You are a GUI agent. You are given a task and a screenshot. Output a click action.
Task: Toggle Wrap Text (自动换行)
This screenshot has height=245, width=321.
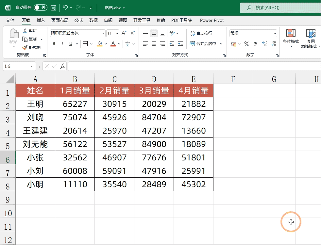click(x=201, y=33)
